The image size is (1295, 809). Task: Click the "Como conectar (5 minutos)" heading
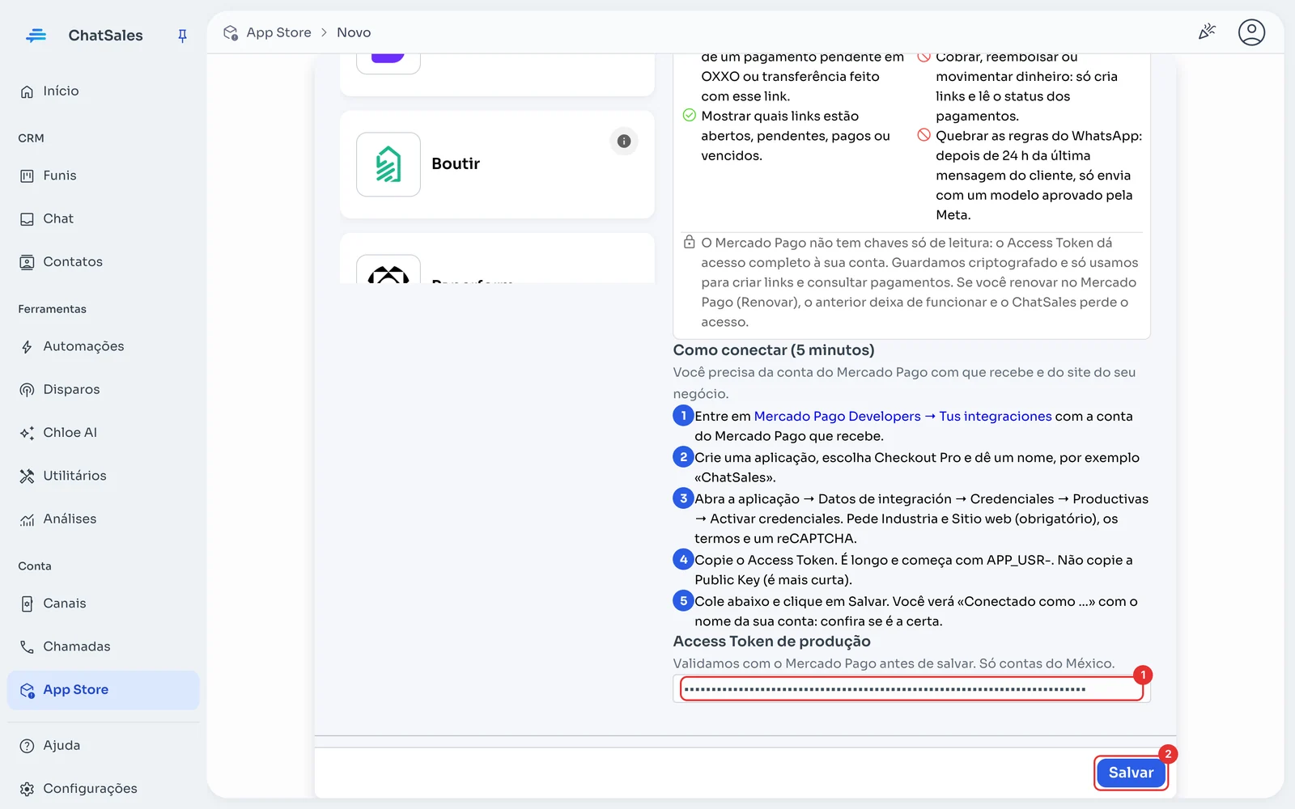coord(774,350)
